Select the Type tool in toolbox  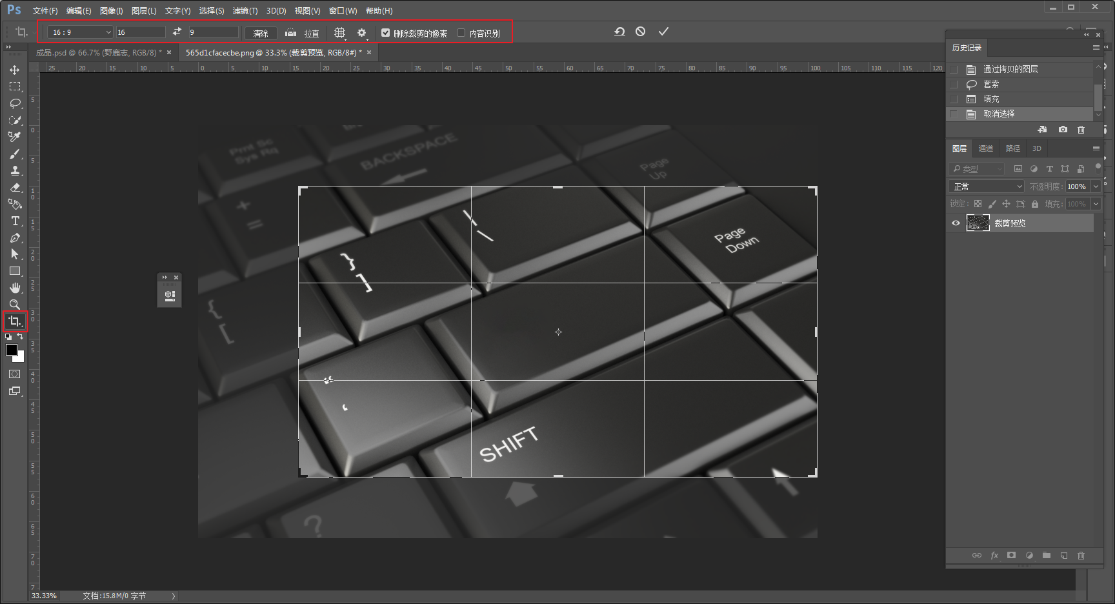click(14, 221)
